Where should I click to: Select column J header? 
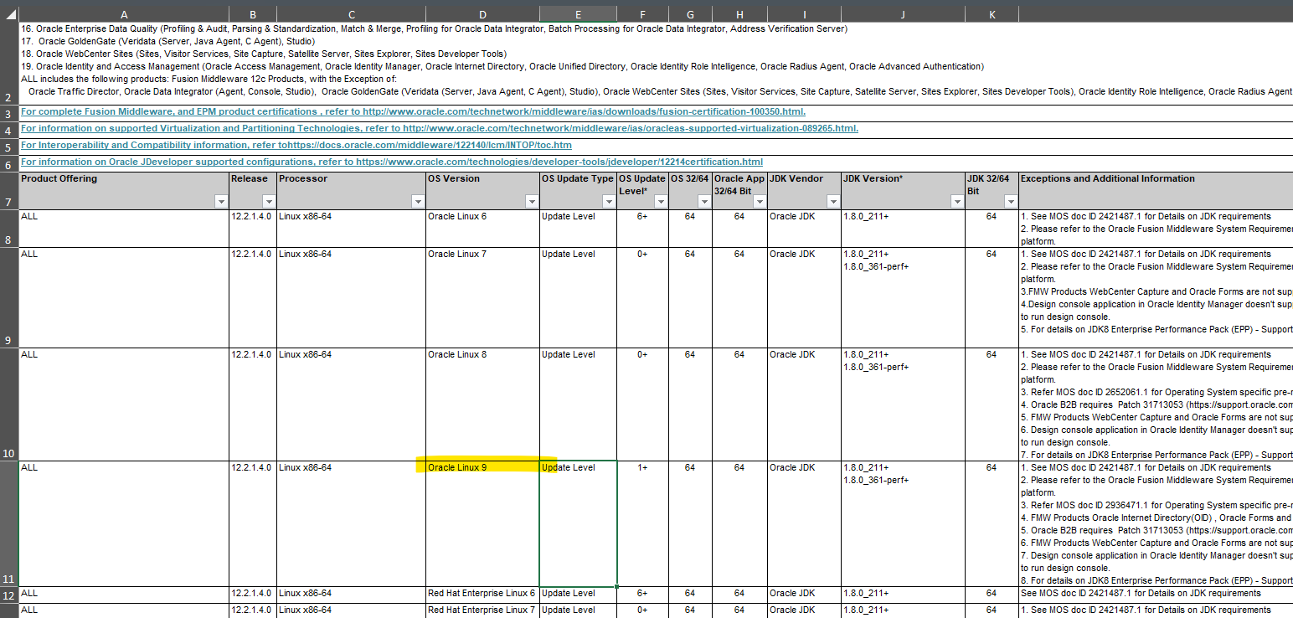(x=903, y=14)
